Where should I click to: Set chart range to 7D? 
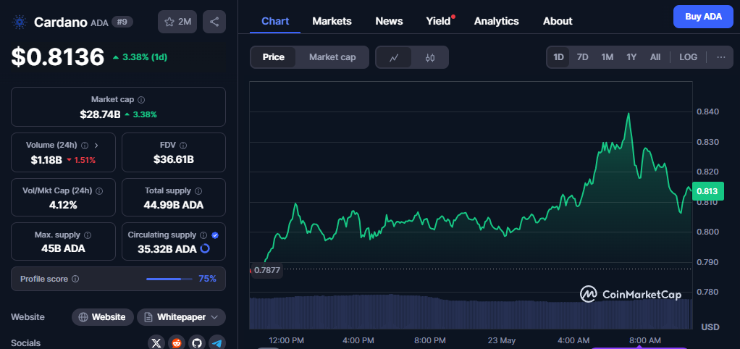[x=582, y=57]
